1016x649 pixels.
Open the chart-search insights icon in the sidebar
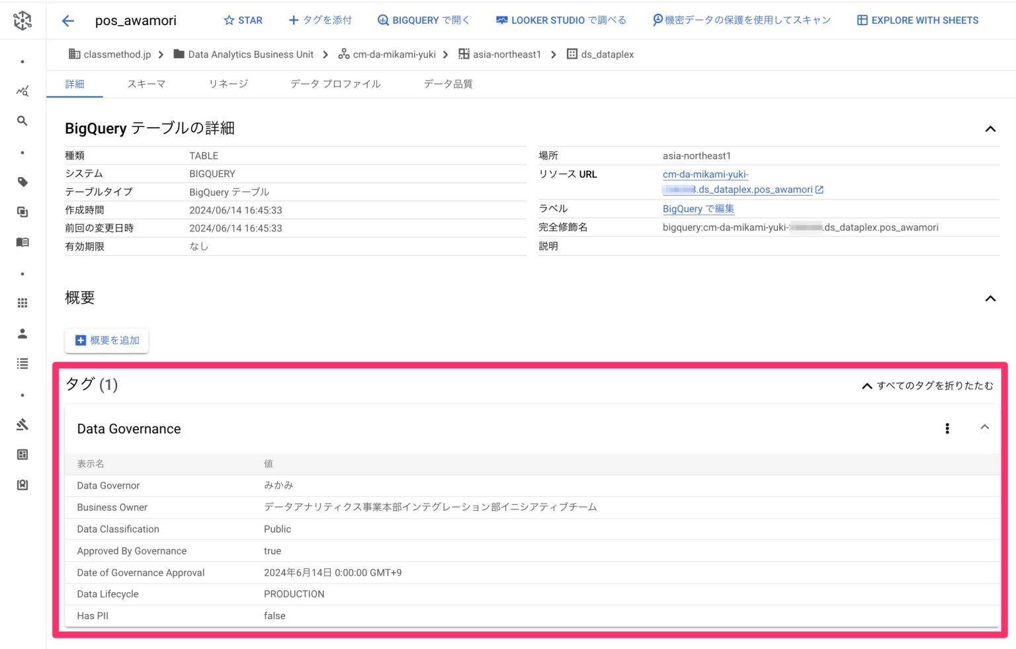(x=22, y=91)
